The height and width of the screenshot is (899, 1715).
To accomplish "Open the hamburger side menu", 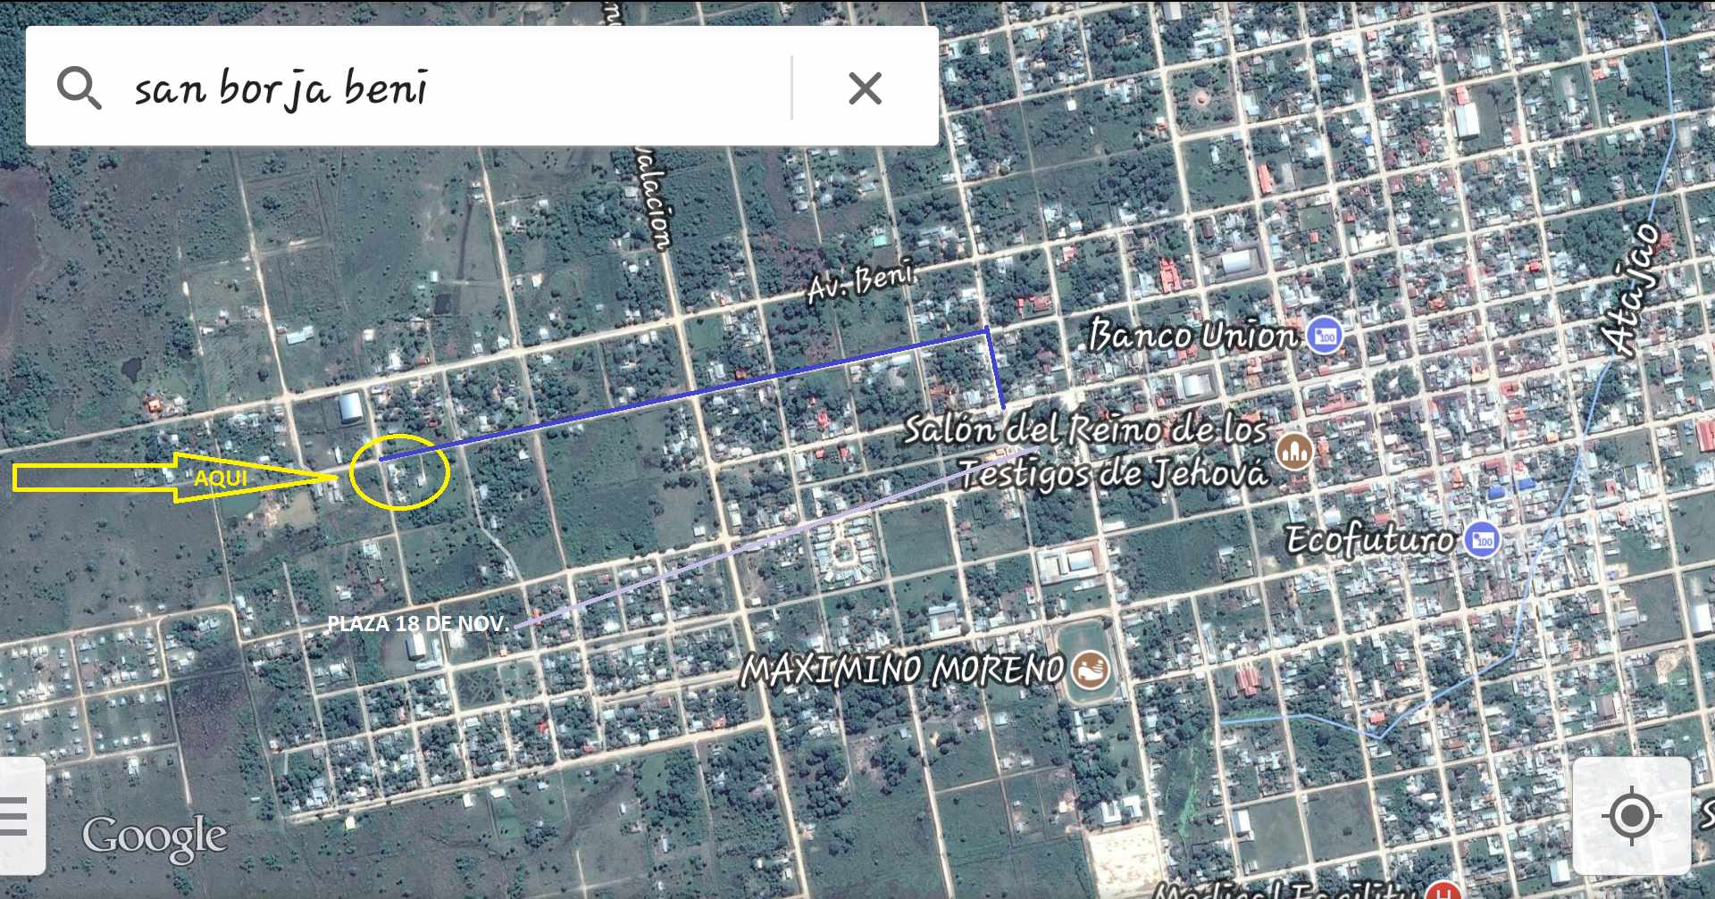I will (14, 816).
